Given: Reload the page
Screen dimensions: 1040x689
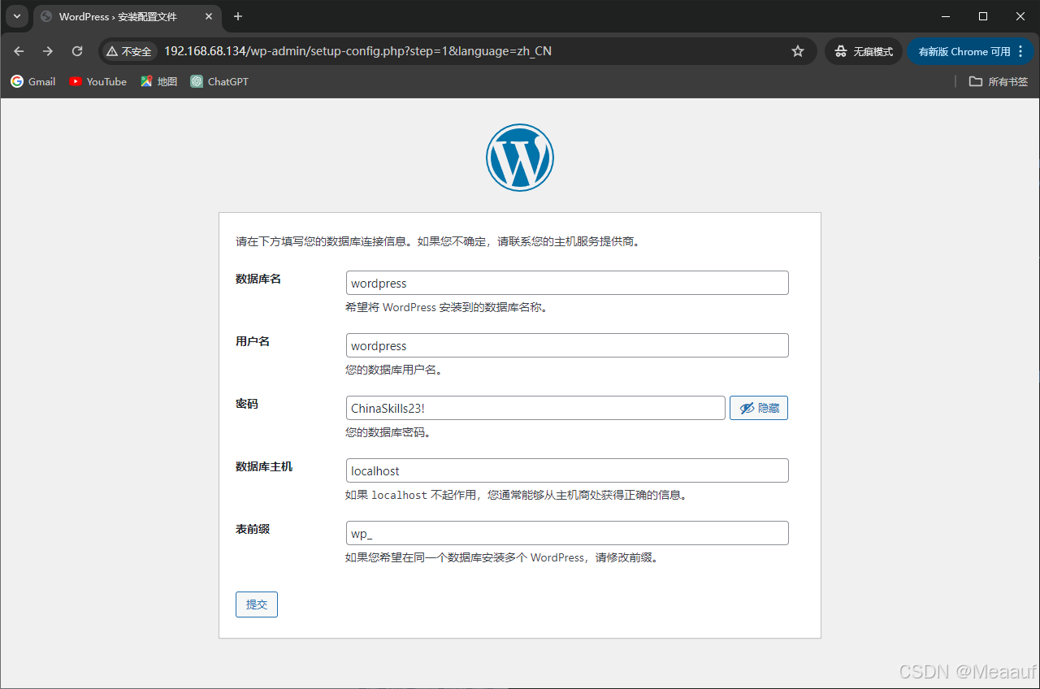Looking at the screenshot, I should (77, 51).
